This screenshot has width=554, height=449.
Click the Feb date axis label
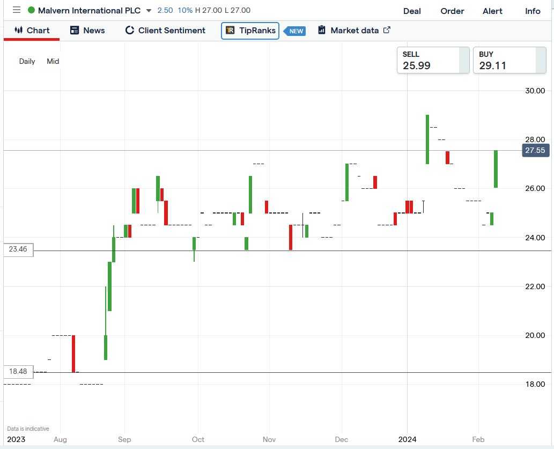pos(478,439)
